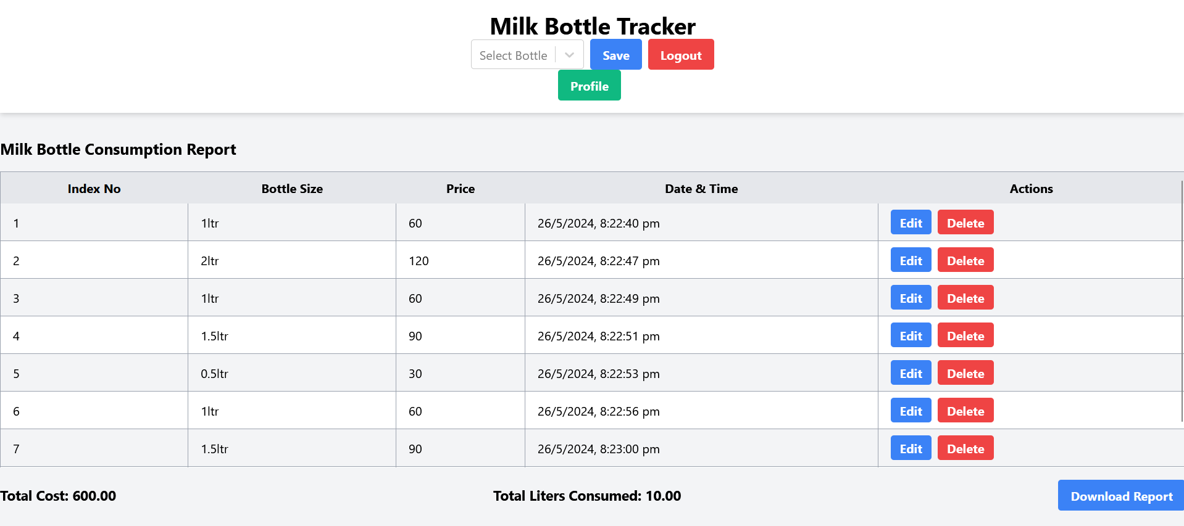Delete the first 1ltr entry

tap(964, 222)
